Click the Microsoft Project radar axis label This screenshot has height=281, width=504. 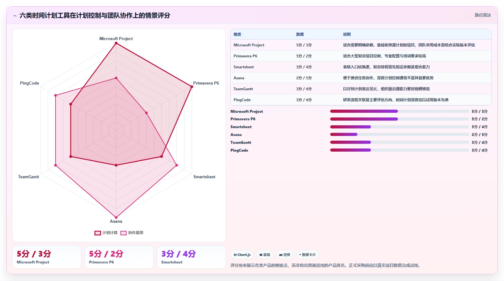click(x=116, y=39)
